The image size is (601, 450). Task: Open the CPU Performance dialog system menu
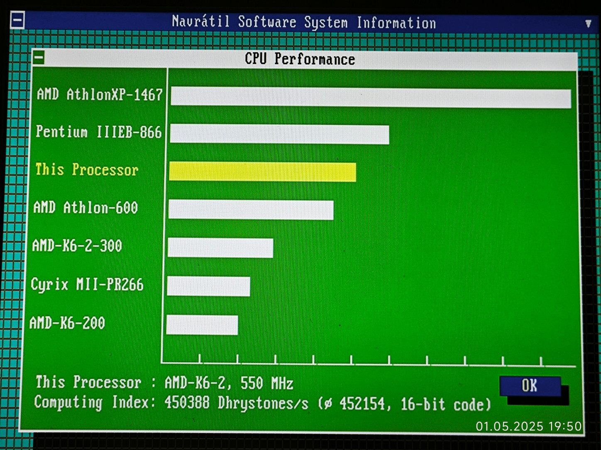pyautogui.click(x=39, y=58)
